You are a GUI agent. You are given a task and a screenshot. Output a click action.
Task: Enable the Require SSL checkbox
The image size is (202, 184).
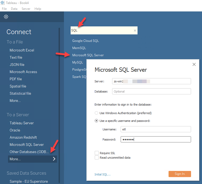tap(97, 153)
